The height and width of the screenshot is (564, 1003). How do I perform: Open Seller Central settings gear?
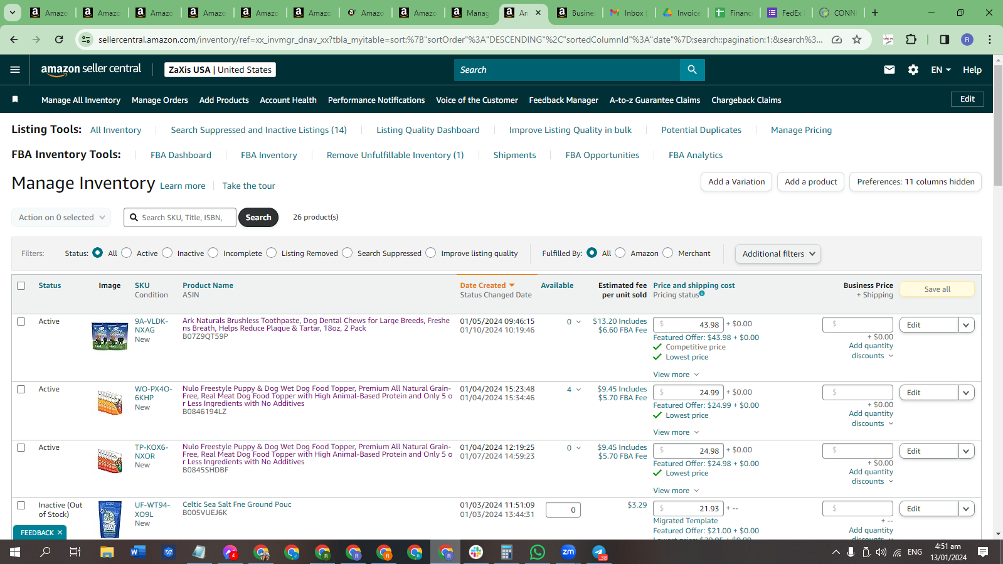tap(913, 70)
